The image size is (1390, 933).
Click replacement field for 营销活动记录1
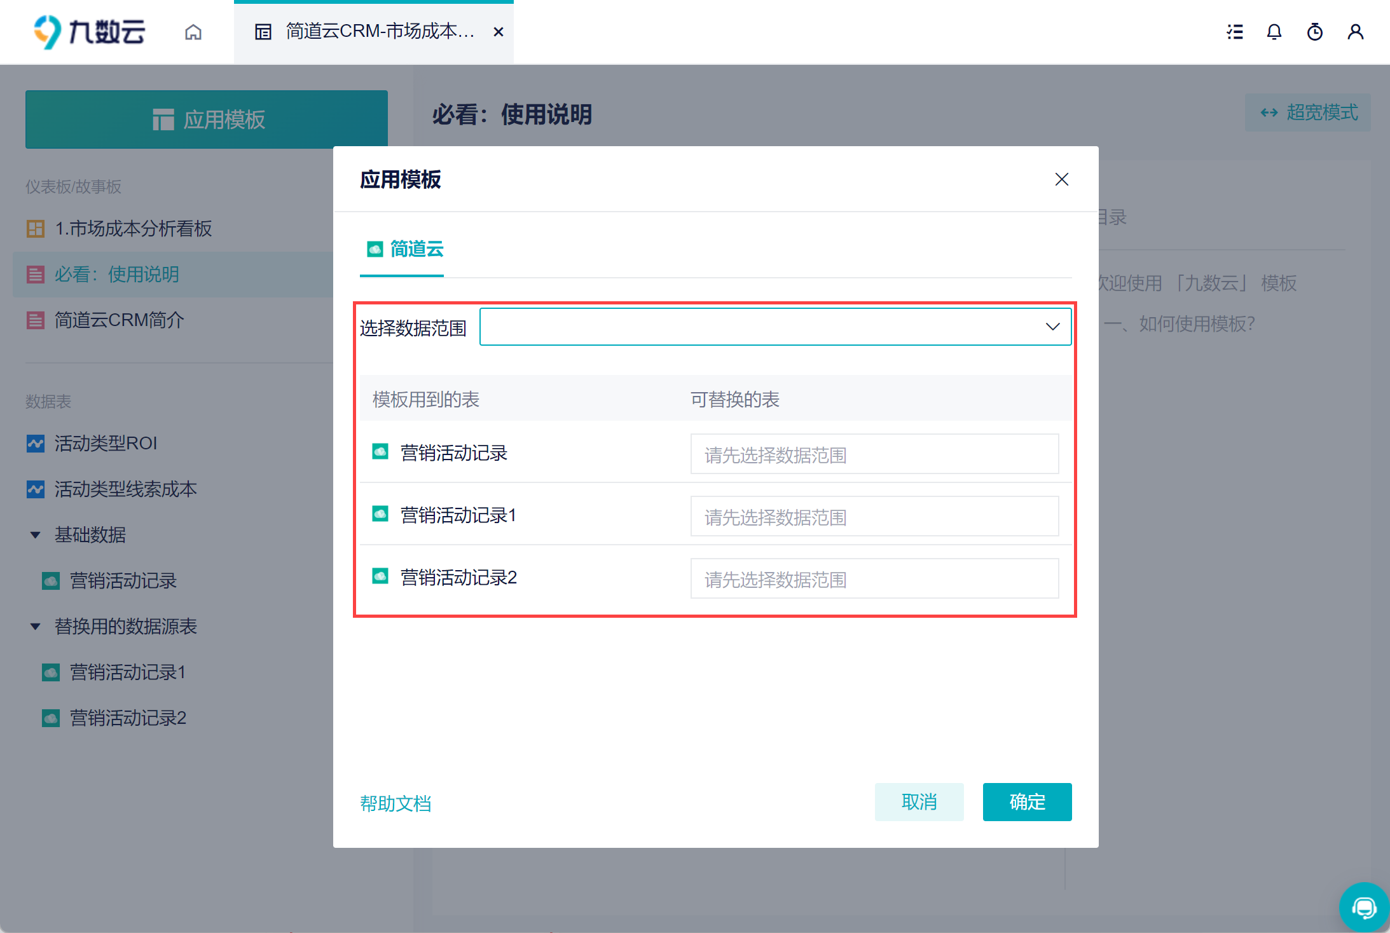coord(874,517)
